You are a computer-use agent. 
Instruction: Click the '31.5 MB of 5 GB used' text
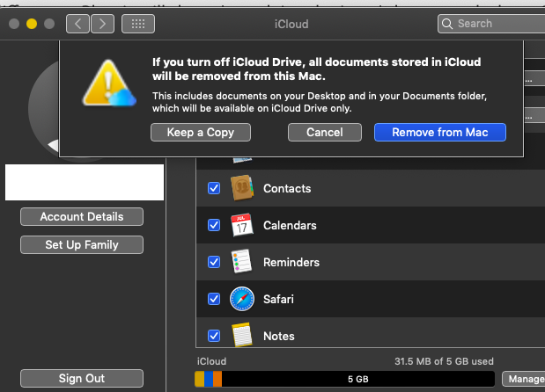pyautogui.click(x=444, y=361)
